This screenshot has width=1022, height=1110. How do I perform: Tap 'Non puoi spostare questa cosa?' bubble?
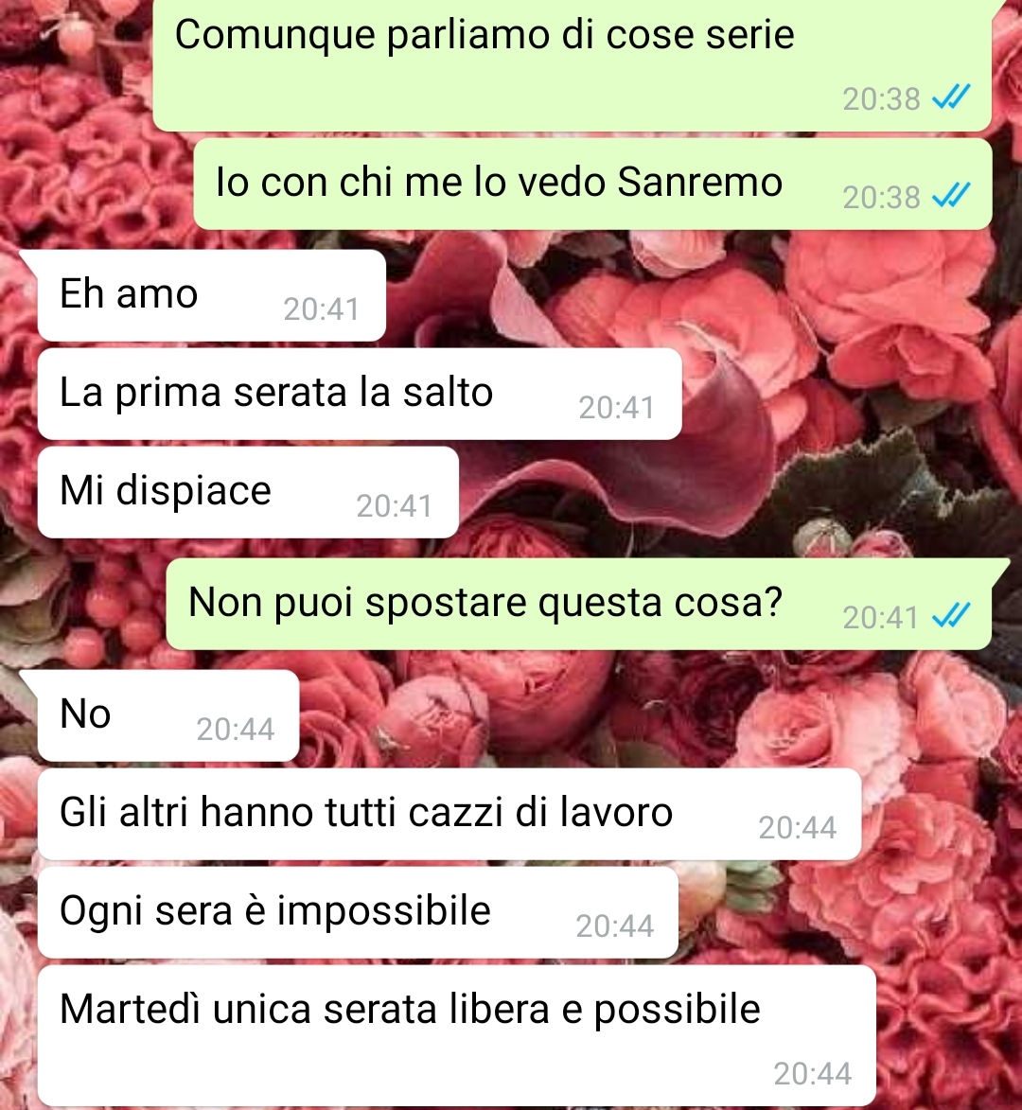[578, 604]
